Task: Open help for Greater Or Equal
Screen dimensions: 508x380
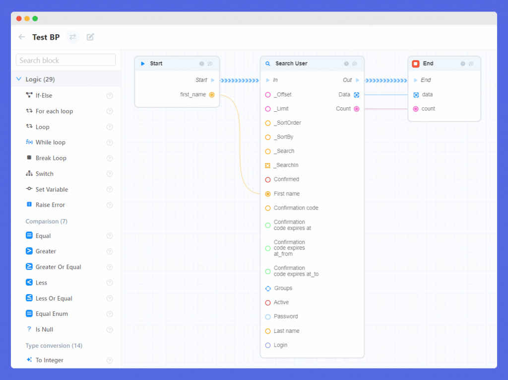Action: tap(110, 267)
